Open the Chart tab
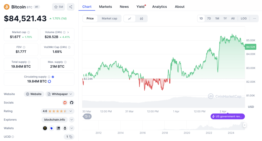 pos(87,7)
